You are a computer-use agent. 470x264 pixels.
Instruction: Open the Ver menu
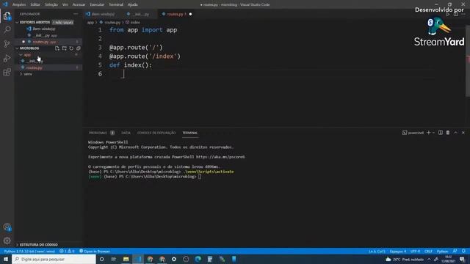[65, 4]
